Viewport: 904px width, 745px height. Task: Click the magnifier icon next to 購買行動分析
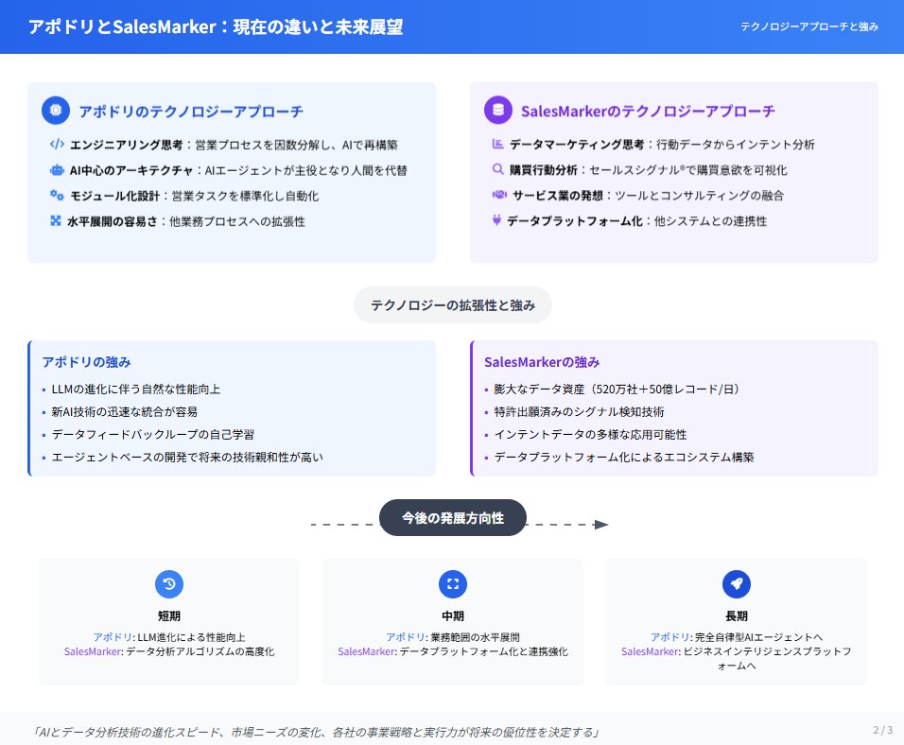click(x=498, y=169)
